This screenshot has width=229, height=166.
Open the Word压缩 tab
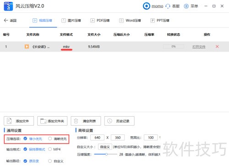click(130, 21)
